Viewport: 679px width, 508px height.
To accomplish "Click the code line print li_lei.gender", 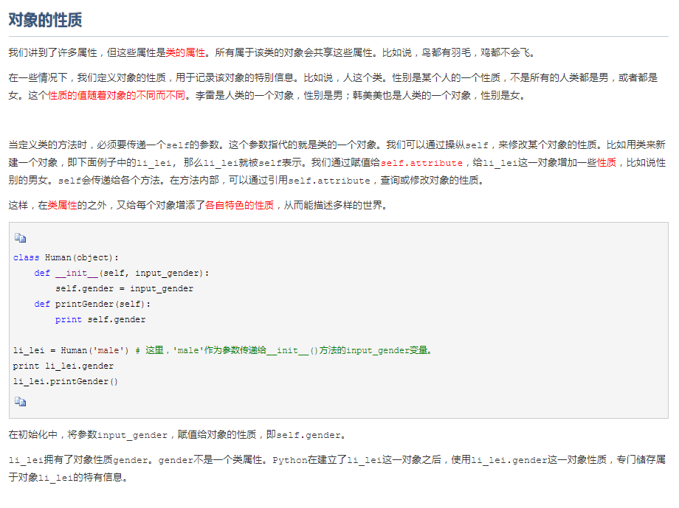I will (x=63, y=366).
